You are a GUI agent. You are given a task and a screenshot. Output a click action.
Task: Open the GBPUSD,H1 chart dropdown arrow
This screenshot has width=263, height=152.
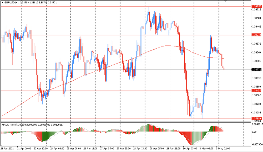2,3
